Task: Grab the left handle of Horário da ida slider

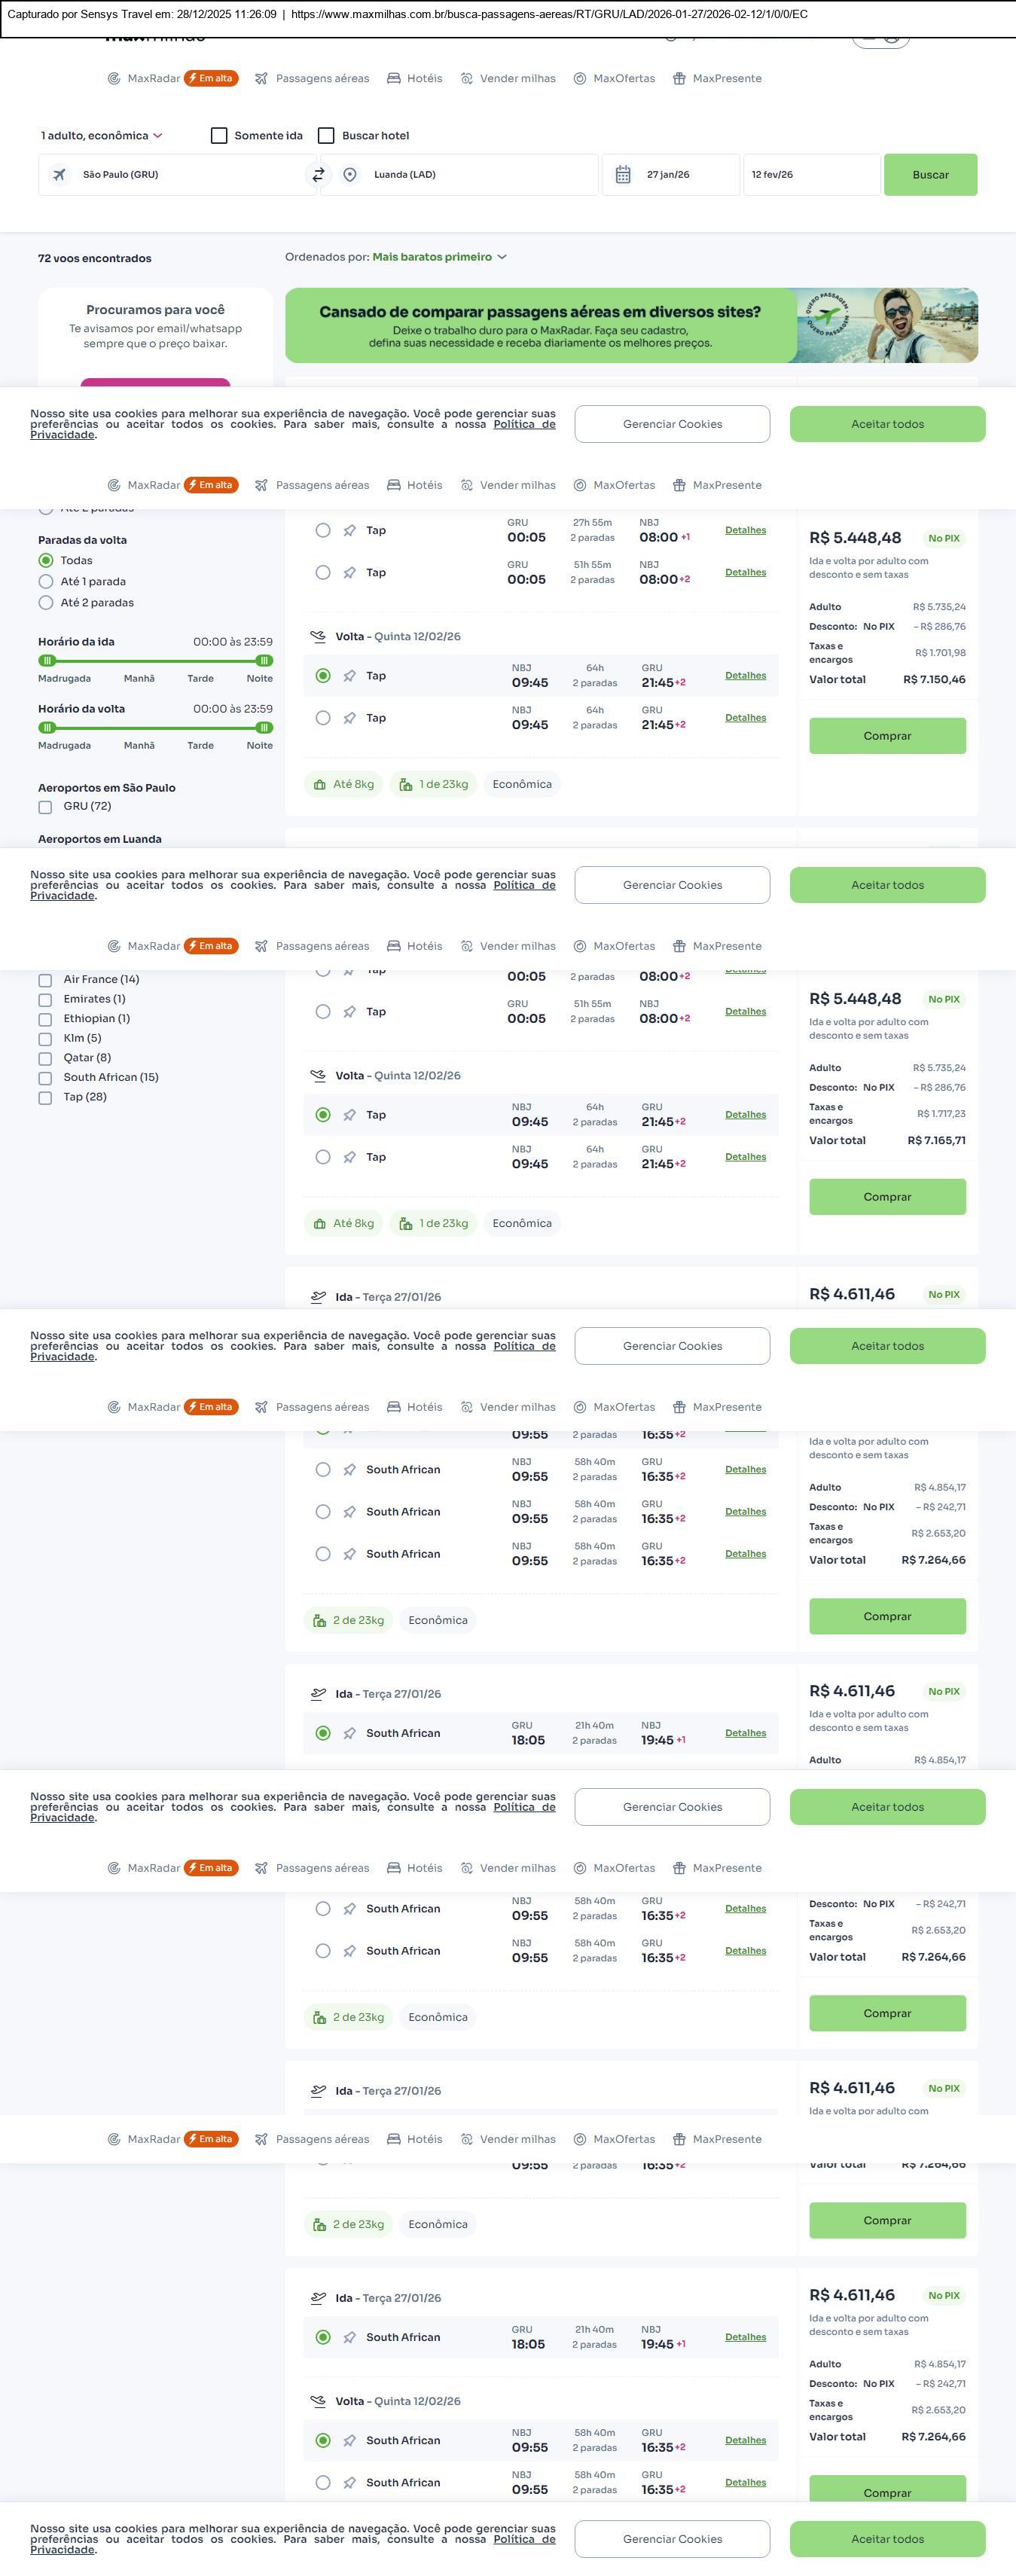Action: [47, 661]
